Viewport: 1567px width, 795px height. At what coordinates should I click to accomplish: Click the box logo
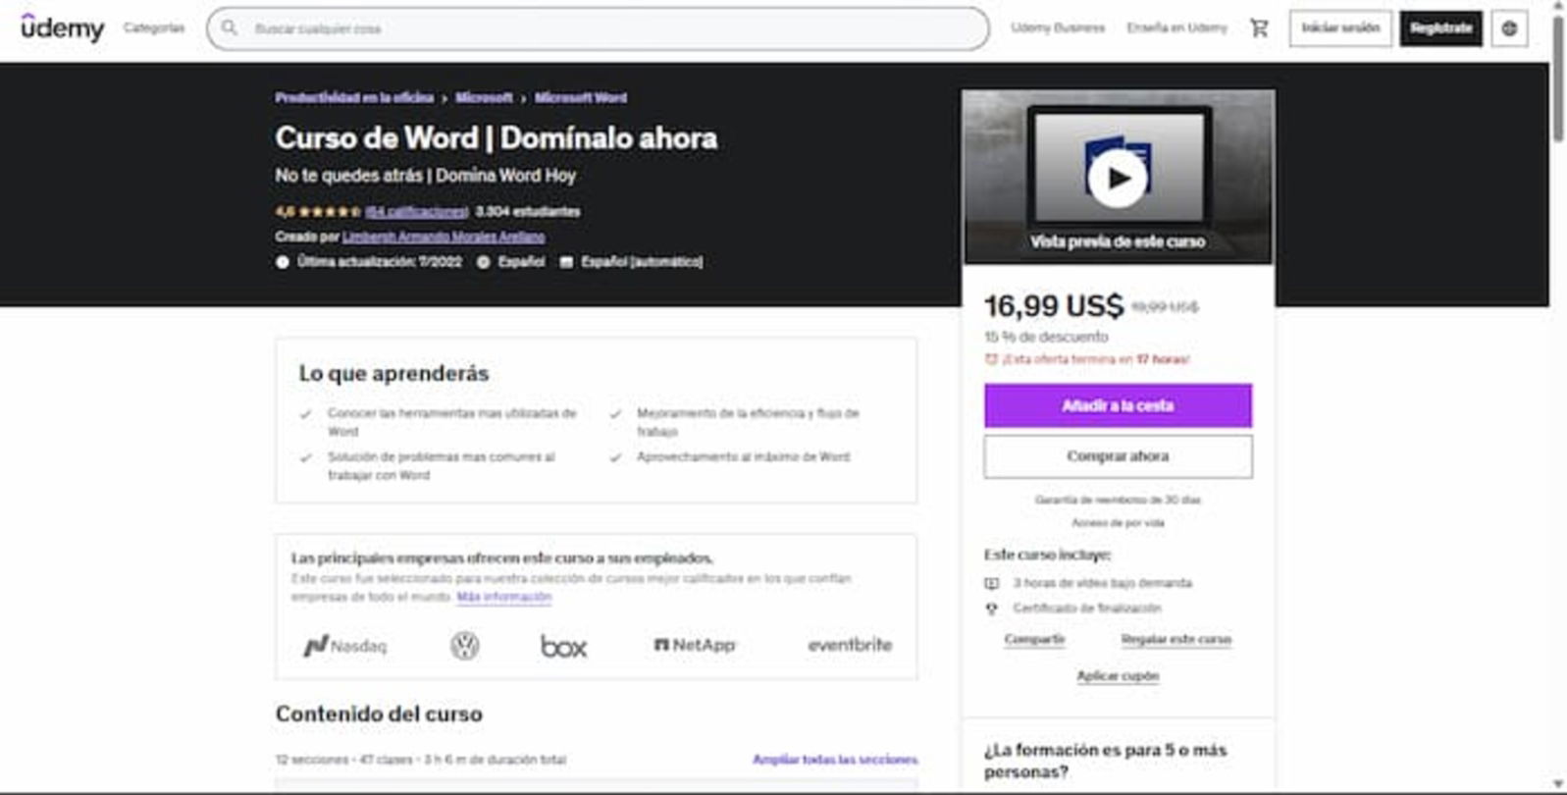tap(563, 646)
